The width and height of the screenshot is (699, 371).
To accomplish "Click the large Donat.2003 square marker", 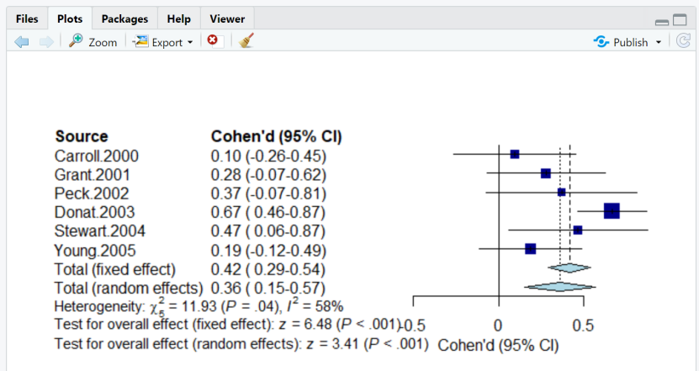I will pos(612,210).
